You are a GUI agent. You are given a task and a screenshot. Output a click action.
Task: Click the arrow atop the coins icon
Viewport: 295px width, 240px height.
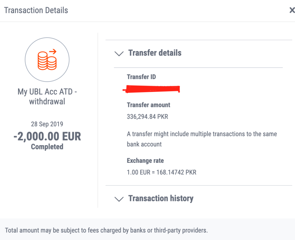pos(53,51)
